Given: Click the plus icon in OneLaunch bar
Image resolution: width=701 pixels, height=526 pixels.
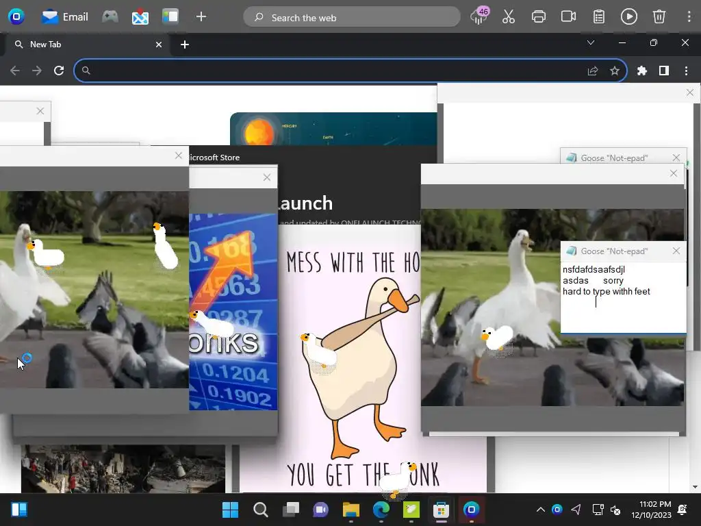Looking at the screenshot, I should point(201,17).
